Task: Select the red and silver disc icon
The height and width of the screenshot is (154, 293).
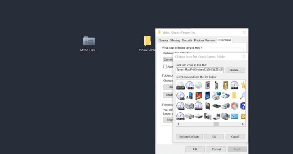Action: point(234,106)
